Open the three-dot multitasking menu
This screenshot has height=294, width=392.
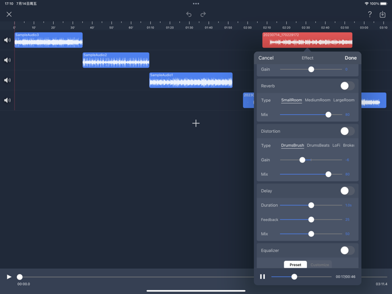click(196, 4)
